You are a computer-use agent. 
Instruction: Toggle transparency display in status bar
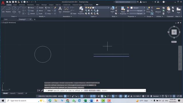pos(102,96)
